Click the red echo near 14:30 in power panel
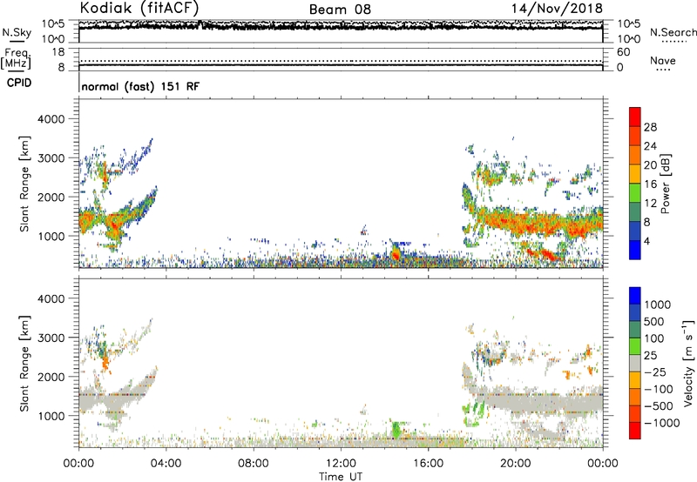697x482 pixels. 396,255
